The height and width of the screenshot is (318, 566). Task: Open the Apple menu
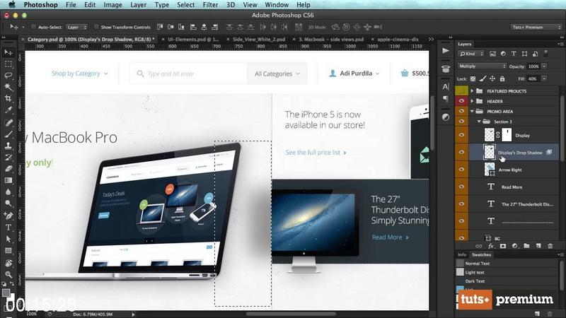[12, 5]
